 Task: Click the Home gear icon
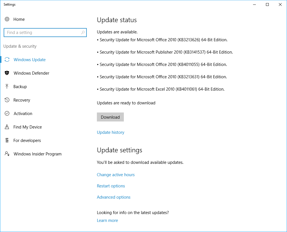point(7,19)
